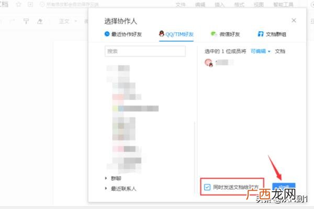This screenshot has height=209, width=314.
Task: Open the 可编辑 permission dropdown
Action: pos(261,51)
